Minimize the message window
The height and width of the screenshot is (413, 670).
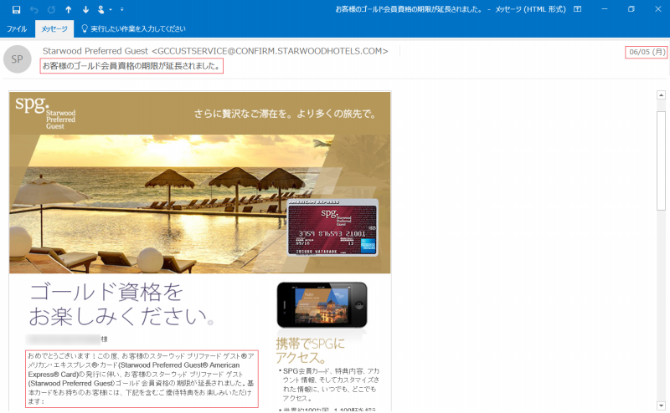coord(604,9)
